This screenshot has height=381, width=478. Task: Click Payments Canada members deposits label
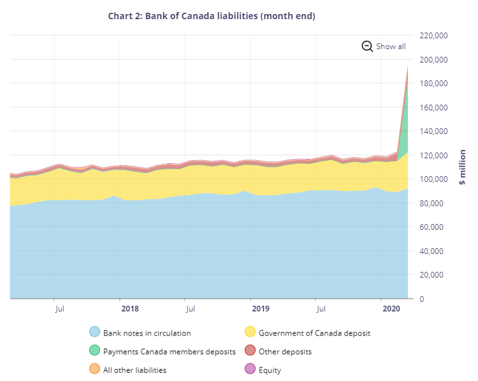(170, 352)
